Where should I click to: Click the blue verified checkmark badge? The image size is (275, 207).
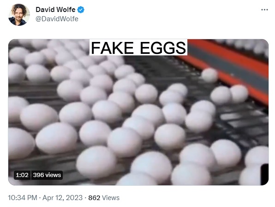coord(81,10)
